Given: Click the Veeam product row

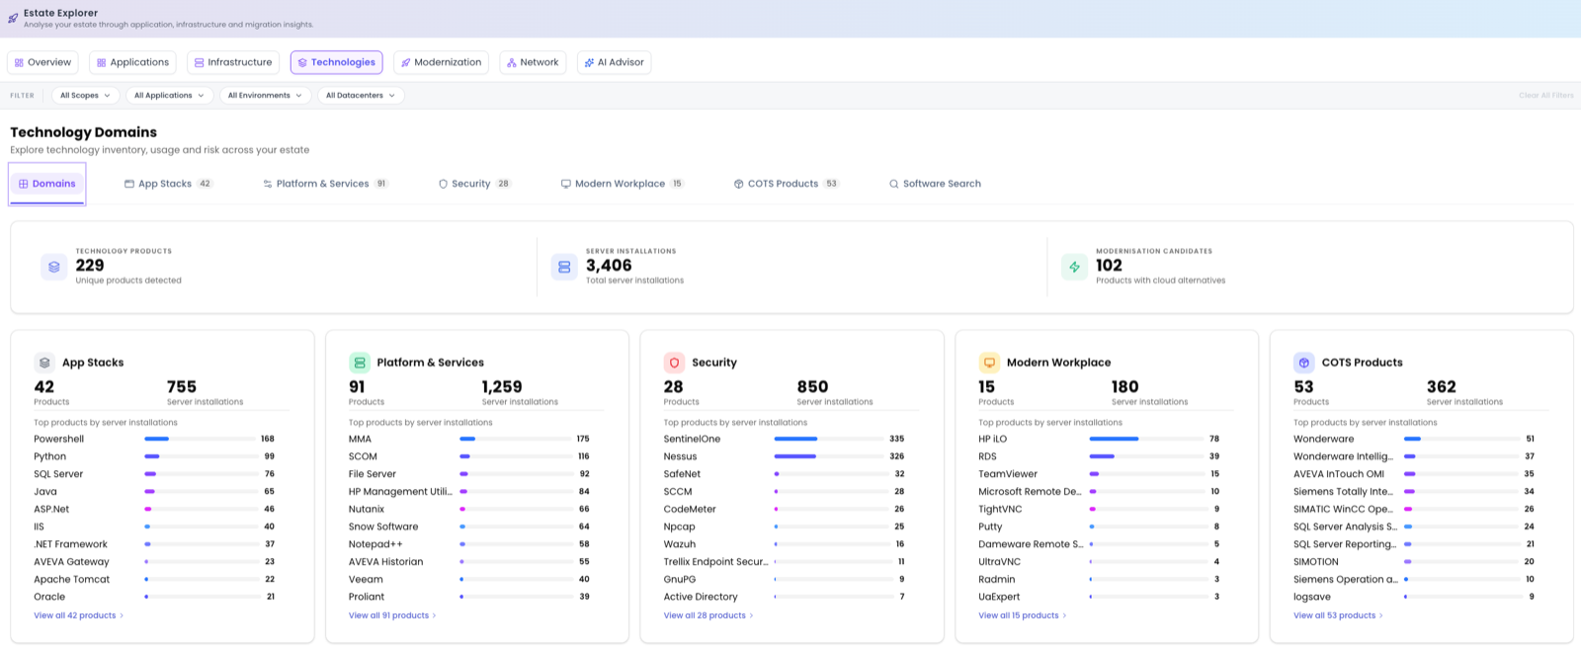Looking at the screenshot, I should coord(469,579).
